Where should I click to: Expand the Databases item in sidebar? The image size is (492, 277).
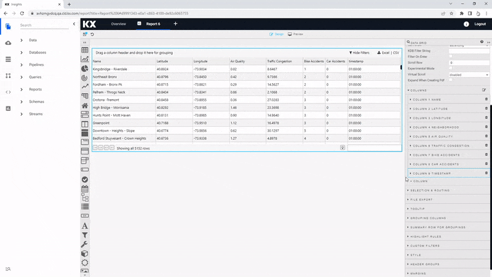coord(37,52)
